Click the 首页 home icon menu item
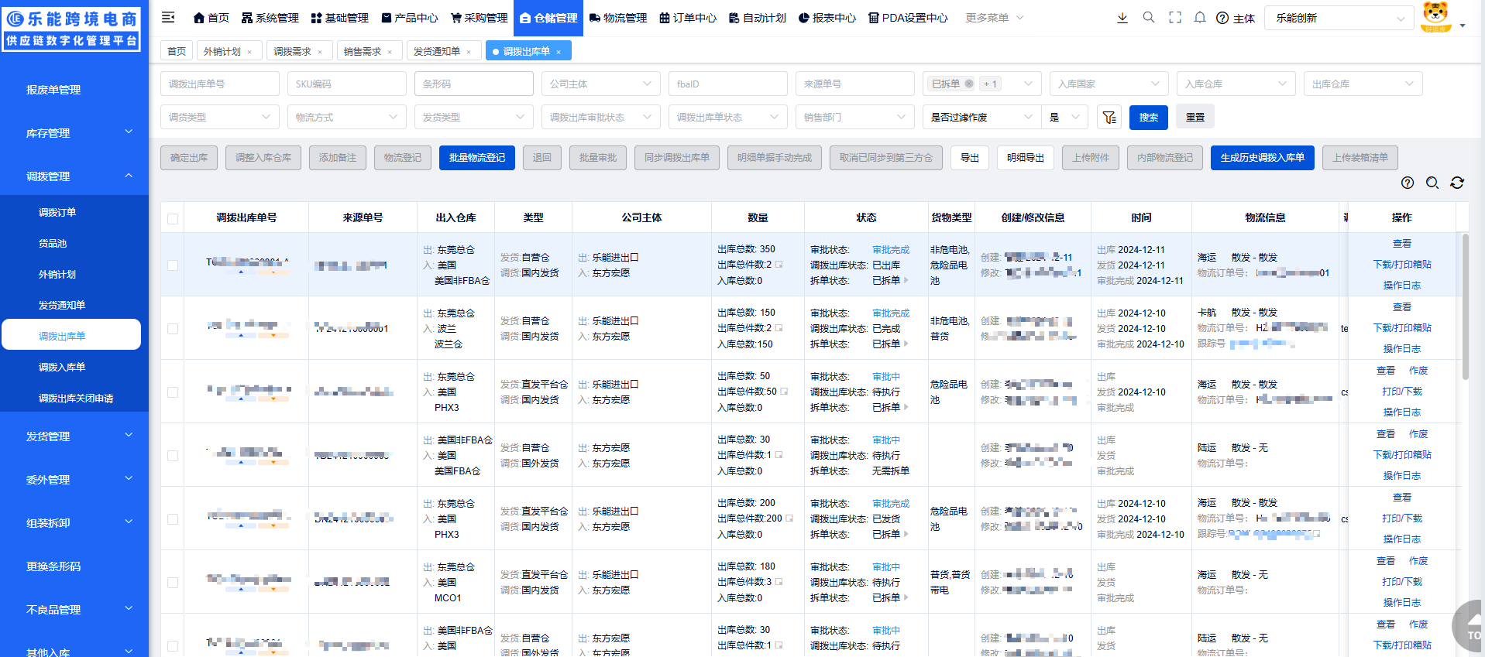The height and width of the screenshot is (657, 1485). point(211,18)
